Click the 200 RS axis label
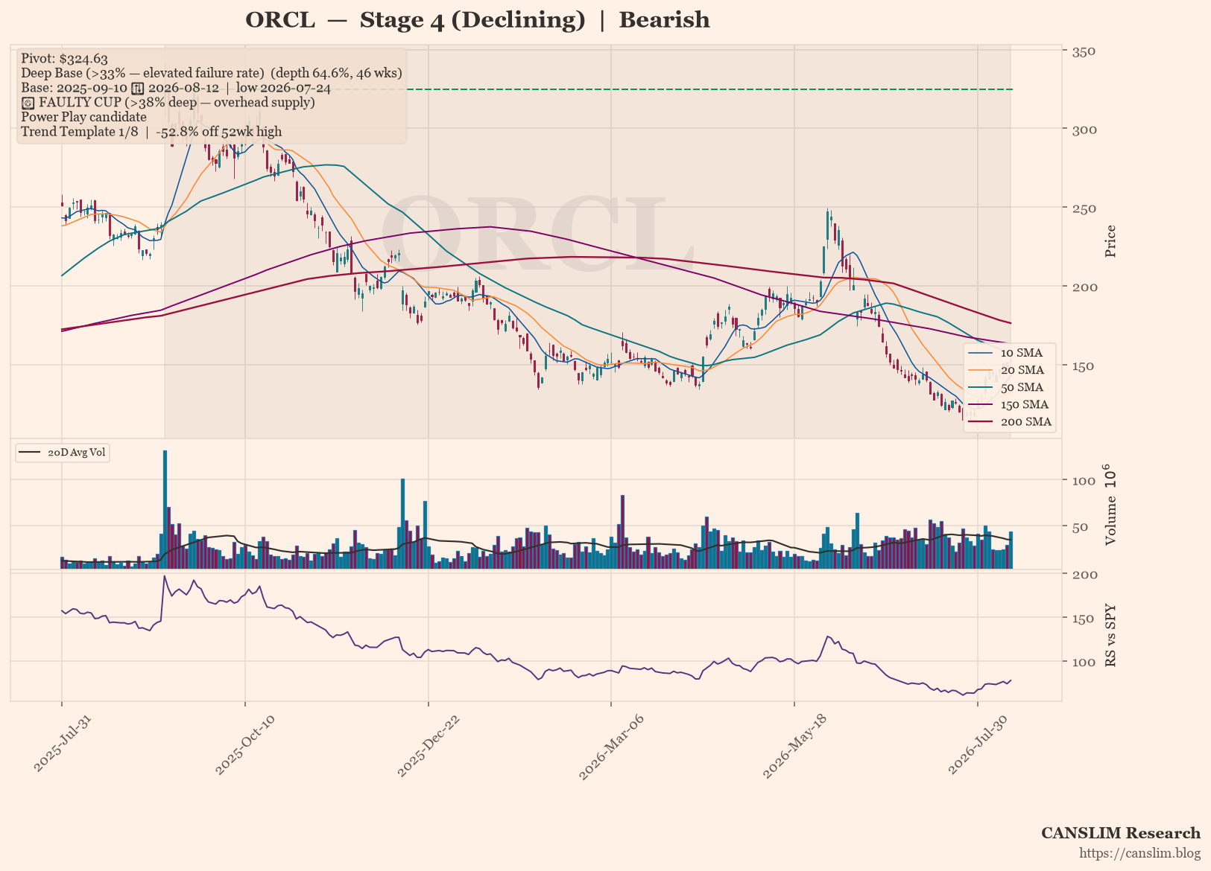The height and width of the screenshot is (871, 1211). (x=1084, y=574)
